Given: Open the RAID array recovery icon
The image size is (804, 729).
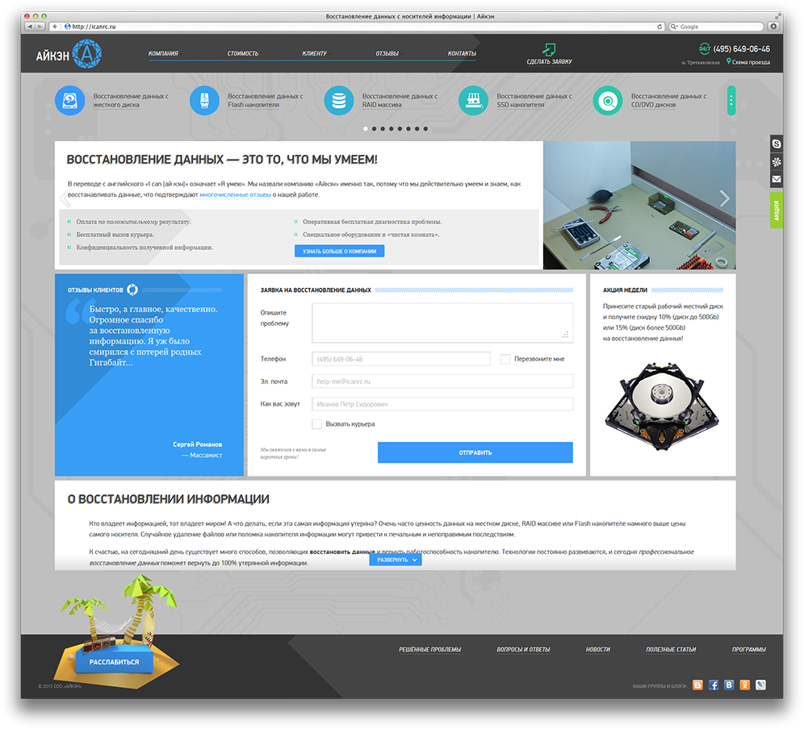Looking at the screenshot, I should coord(339,101).
